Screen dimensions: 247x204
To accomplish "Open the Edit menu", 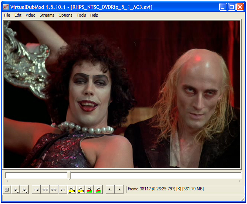I will 18,15.
